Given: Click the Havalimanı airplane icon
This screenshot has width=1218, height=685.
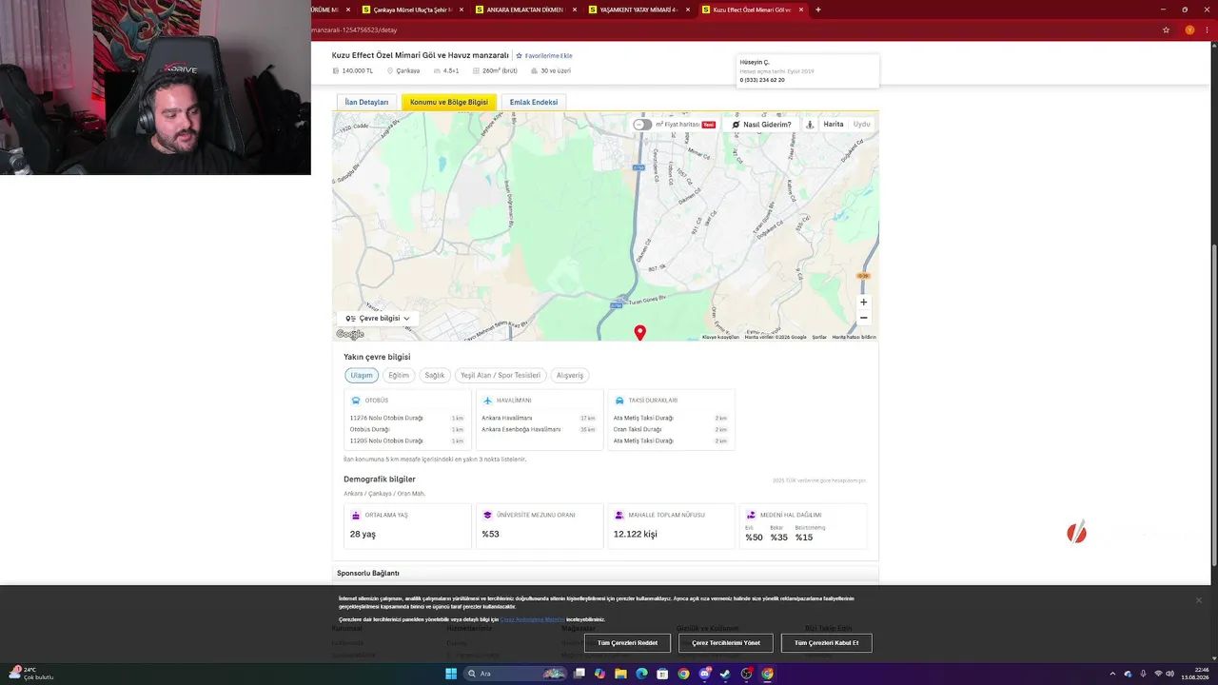Looking at the screenshot, I should 487,401.
